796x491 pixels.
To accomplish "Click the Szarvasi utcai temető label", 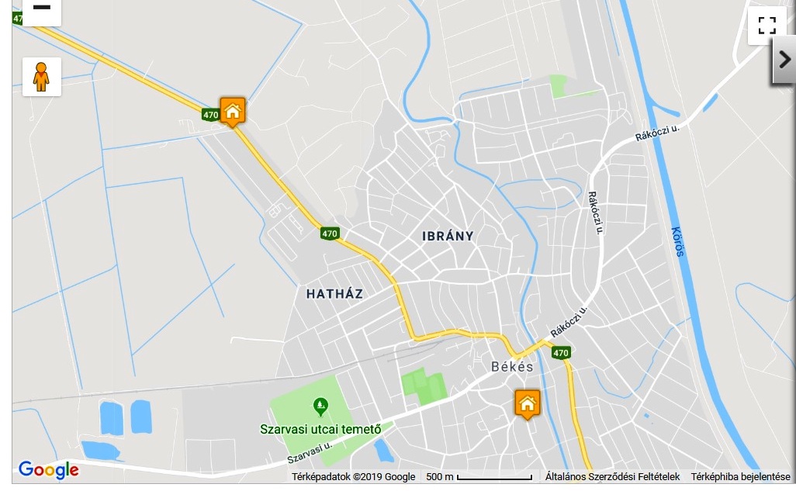I will [x=320, y=430].
